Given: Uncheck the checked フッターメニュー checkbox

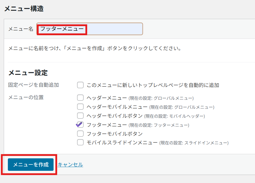Looking at the screenshot, I should [80, 125].
